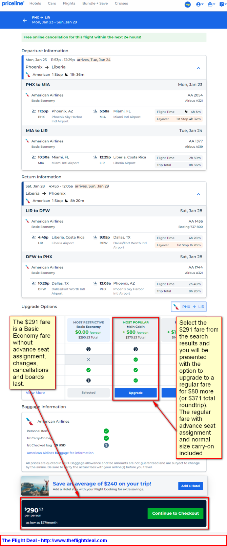Click last dollar icon in Basic Economy column
This screenshot has width=227, height=546.
[88, 380]
